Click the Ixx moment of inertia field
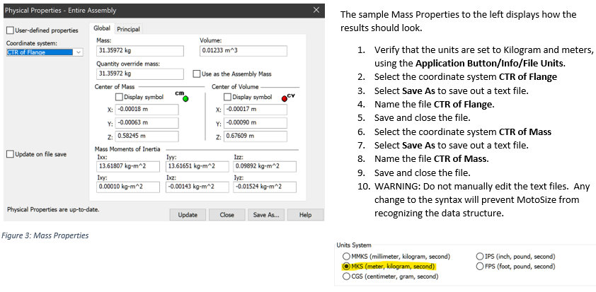 click(127, 166)
